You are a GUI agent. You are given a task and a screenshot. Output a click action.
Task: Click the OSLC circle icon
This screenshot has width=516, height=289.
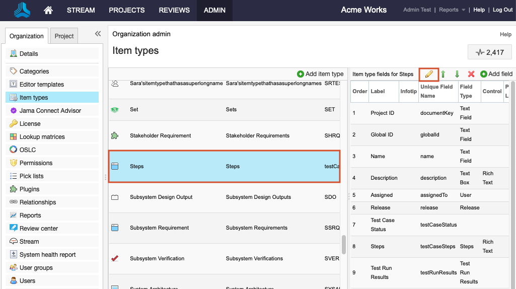coord(13,150)
